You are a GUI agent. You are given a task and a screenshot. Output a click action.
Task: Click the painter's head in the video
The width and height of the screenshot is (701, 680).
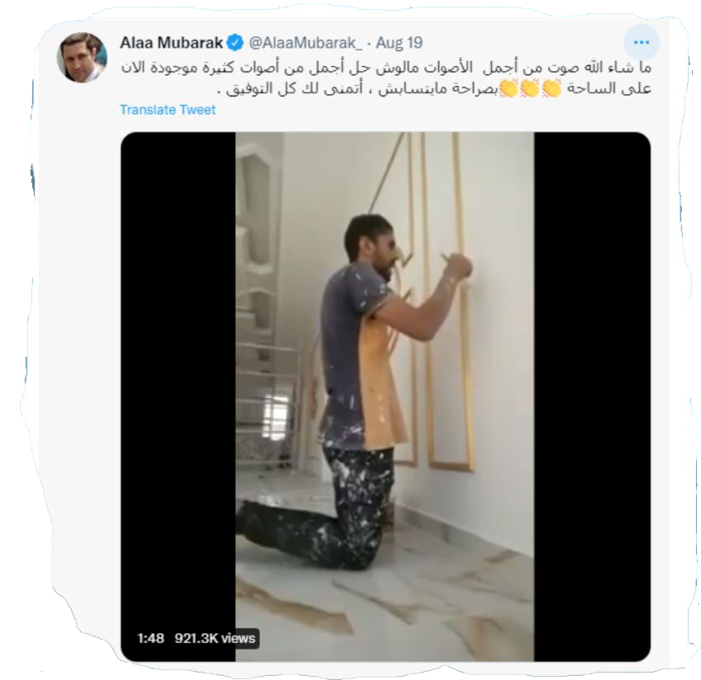pyautogui.click(x=368, y=239)
